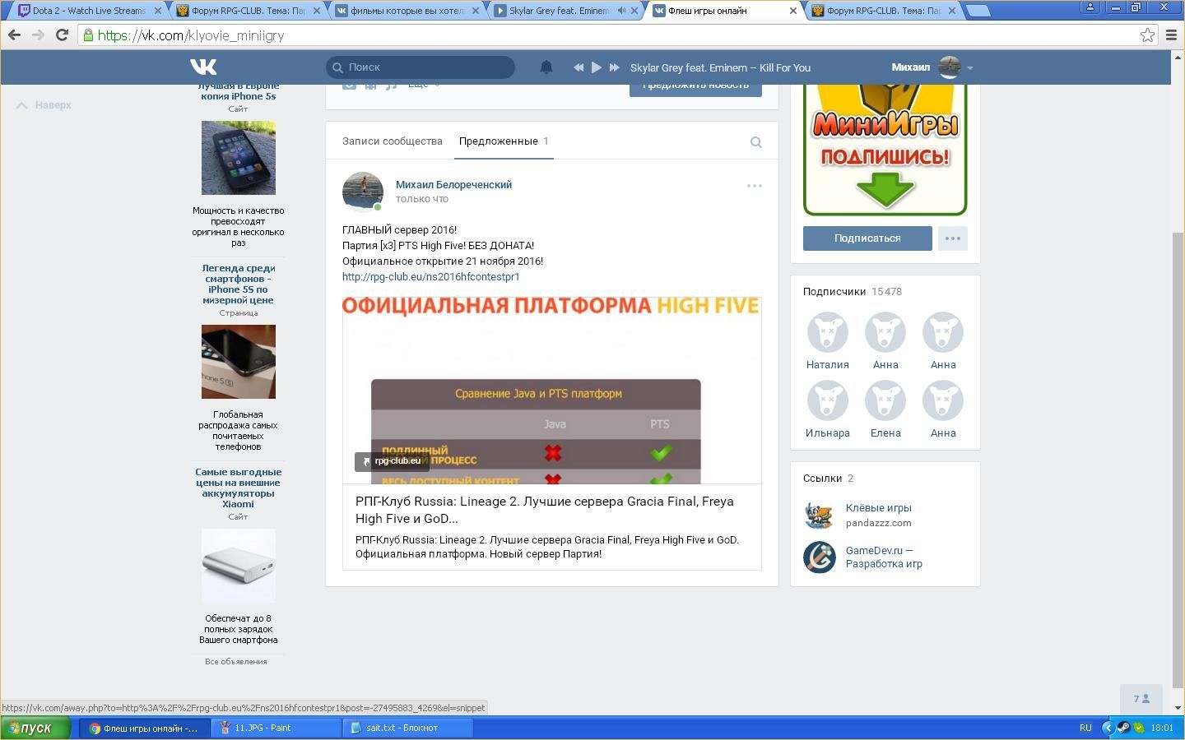Viewport: 1185px width, 740px height.
Task: Open subscriber Елена's avatar
Action: [885, 401]
